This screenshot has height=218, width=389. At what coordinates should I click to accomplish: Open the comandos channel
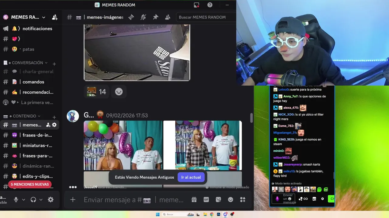[30, 82]
